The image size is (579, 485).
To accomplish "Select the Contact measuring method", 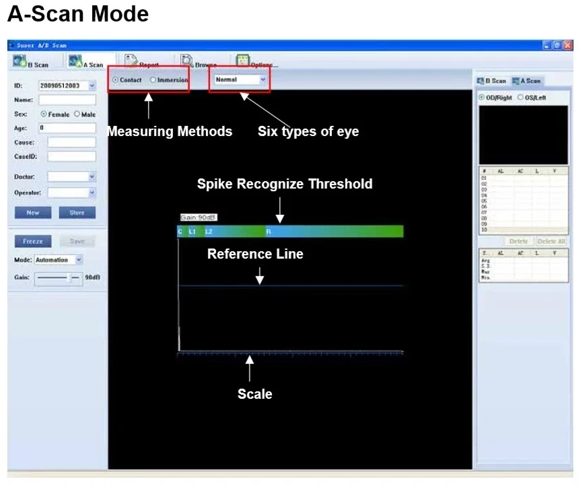I will pyautogui.click(x=116, y=79).
